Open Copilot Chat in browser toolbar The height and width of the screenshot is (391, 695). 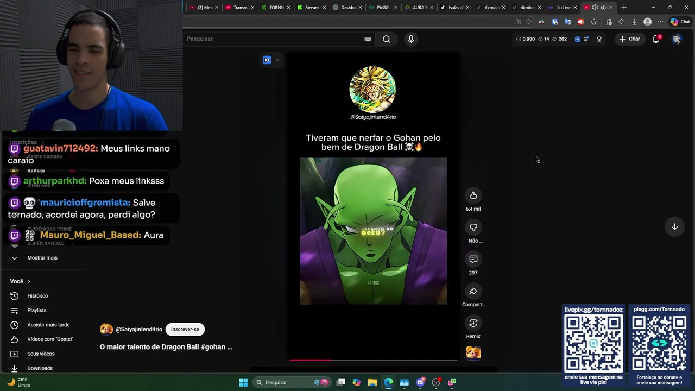(x=680, y=22)
